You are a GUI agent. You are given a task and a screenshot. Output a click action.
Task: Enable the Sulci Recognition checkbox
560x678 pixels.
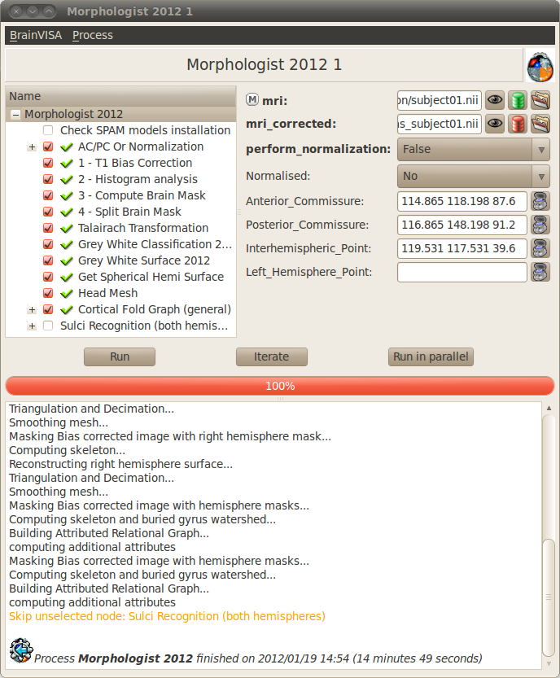pos(48,326)
